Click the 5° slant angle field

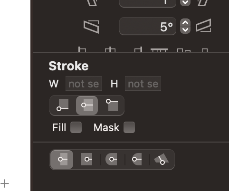(148, 26)
